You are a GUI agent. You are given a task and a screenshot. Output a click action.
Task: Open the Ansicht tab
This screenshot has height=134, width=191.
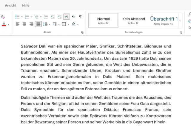(x=11, y=5)
